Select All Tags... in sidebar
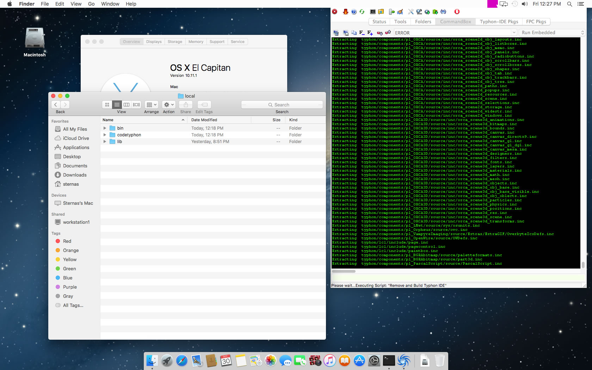592x370 pixels. pyautogui.click(x=73, y=305)
